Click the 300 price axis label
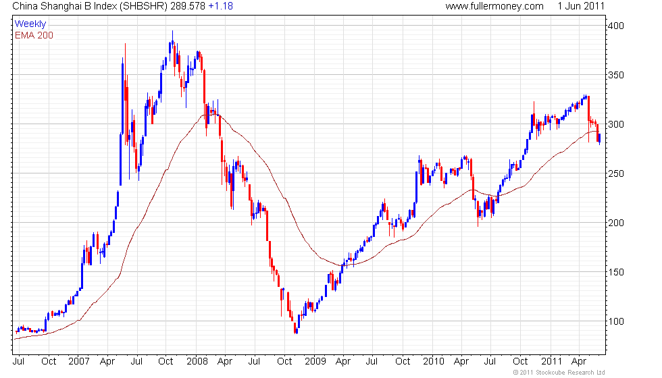This screenshot has height=378, width=662. [615, 124]
